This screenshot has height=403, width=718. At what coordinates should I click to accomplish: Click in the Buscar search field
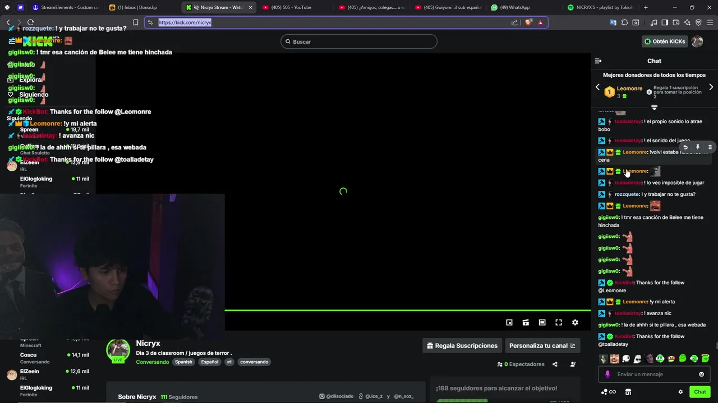(359, 41)
